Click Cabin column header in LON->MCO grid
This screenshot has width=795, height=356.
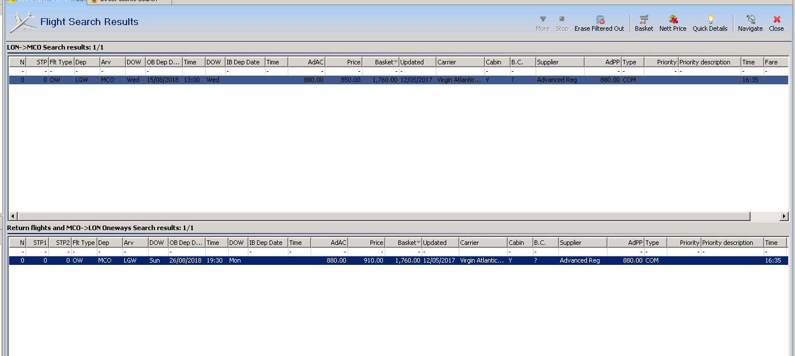click(x=497, y=62)
